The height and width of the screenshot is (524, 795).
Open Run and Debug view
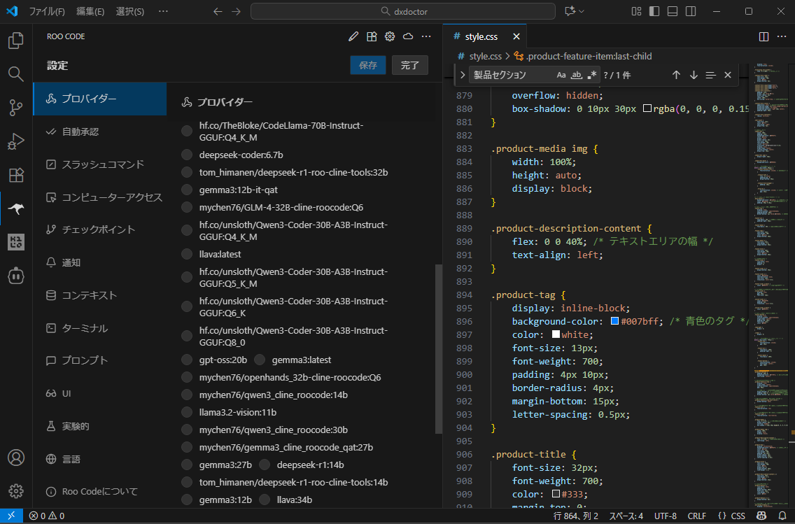click(x=16, y=141)
